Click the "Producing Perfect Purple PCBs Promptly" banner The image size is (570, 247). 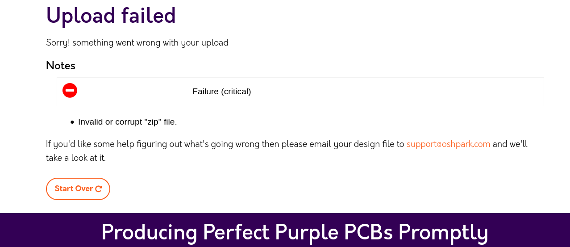(x=295, y=232)
